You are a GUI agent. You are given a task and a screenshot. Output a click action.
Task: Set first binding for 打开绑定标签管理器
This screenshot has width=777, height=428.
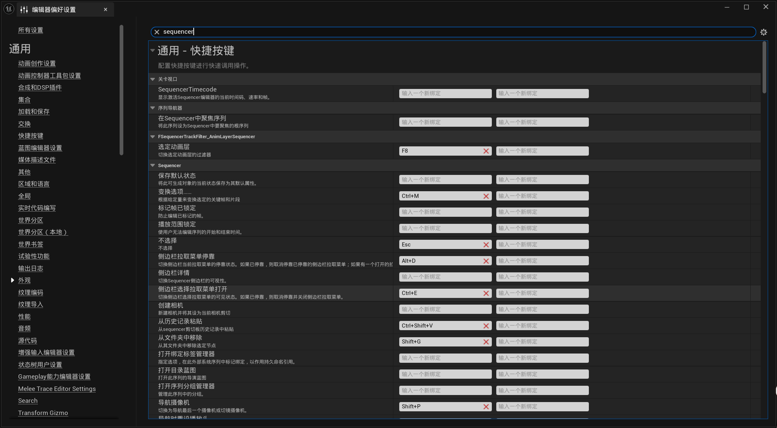(445, 358)
